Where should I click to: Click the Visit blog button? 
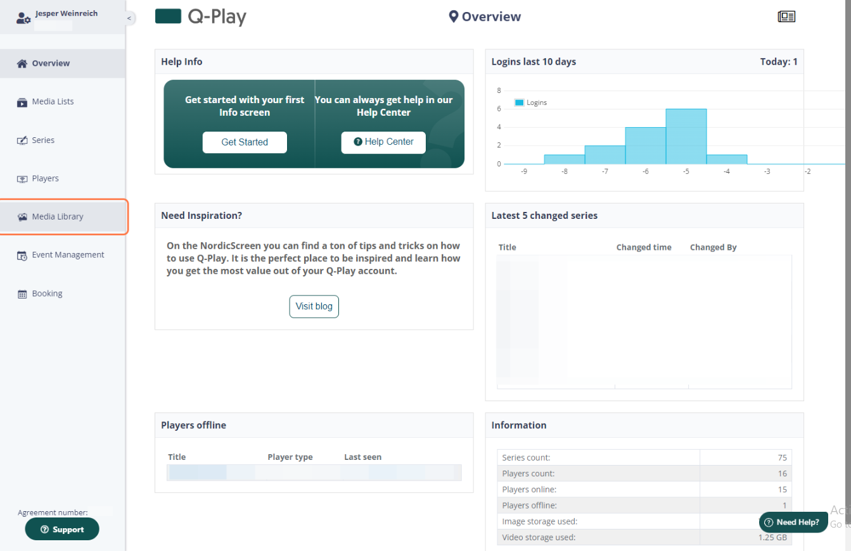314,306
